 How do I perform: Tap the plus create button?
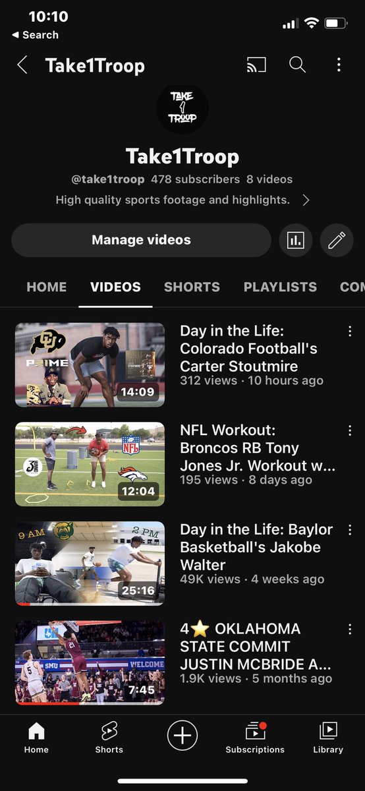182,734
